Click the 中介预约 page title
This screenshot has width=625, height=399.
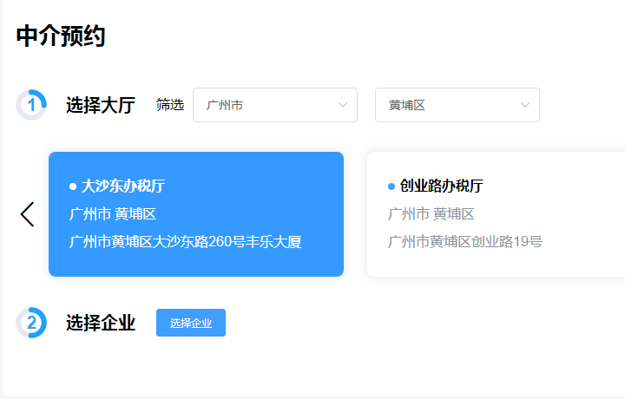click(61, 36)
